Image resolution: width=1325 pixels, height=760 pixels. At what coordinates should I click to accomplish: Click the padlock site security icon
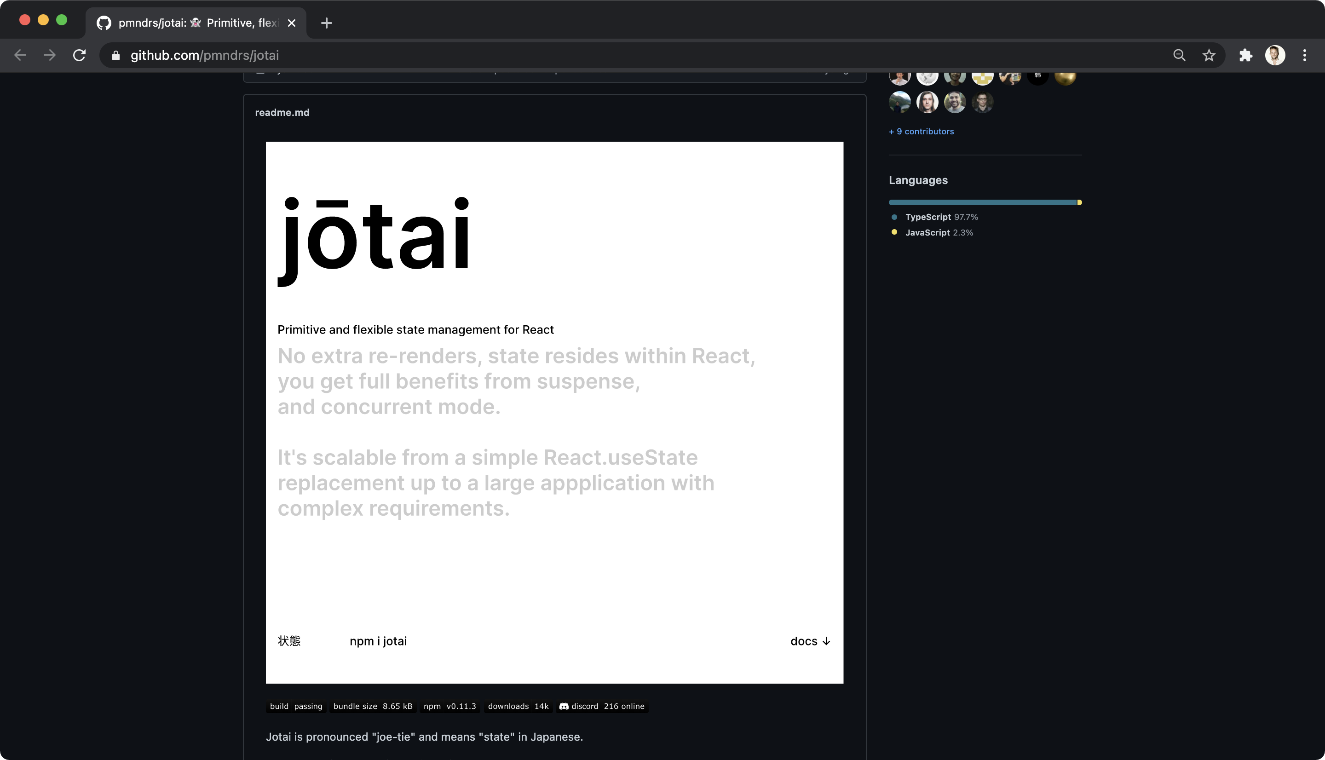point(116,55)
